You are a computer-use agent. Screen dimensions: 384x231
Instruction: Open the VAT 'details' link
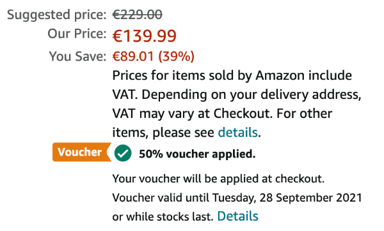pos(237,132)
